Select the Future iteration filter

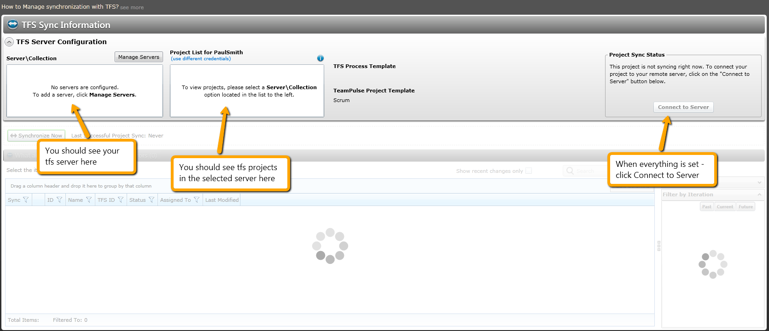(746, 207)
